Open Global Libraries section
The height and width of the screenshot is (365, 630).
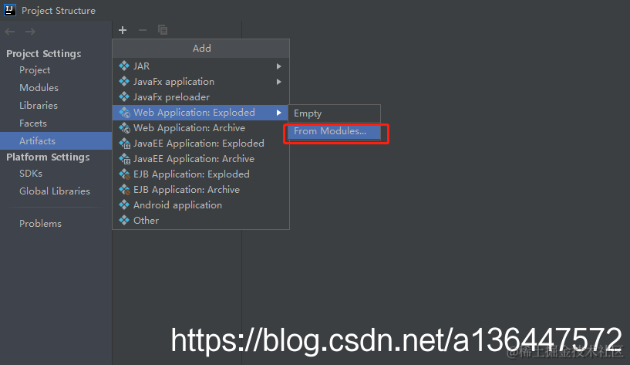click(55, 191)
